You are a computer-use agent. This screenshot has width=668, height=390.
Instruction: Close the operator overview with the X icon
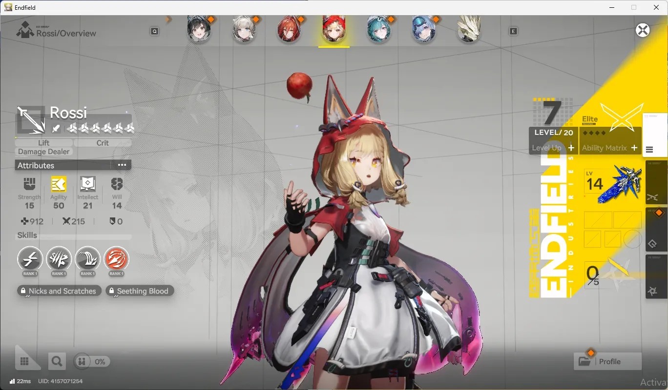[643, 30]
